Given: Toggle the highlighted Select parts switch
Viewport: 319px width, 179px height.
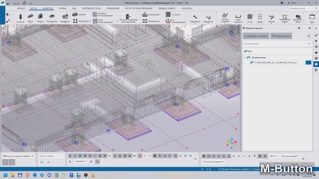Looking at the screenshot, I should click(80, 156).
